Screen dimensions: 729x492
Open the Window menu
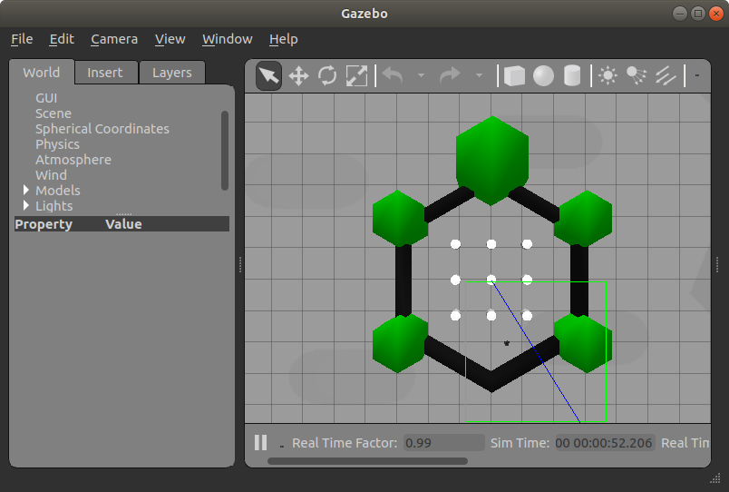click(228, 39)
